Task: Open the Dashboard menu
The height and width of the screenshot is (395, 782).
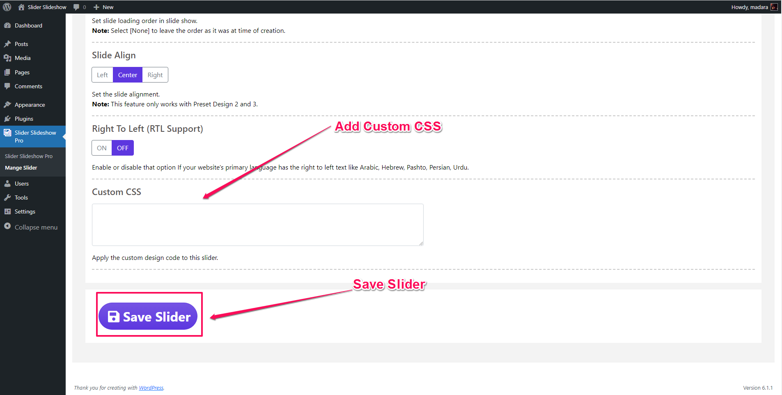Action: (33, 25)
